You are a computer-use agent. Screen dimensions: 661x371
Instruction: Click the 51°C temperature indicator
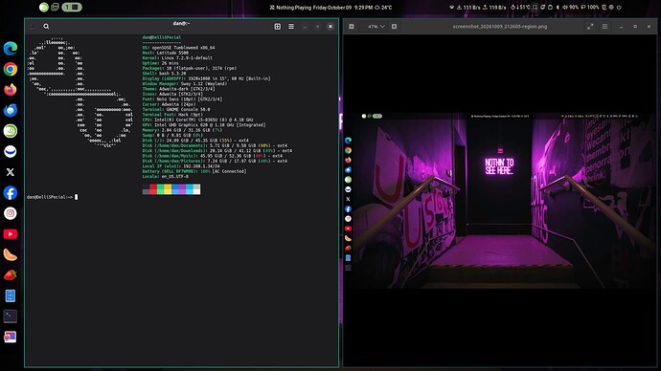click(x=520, y=7)
